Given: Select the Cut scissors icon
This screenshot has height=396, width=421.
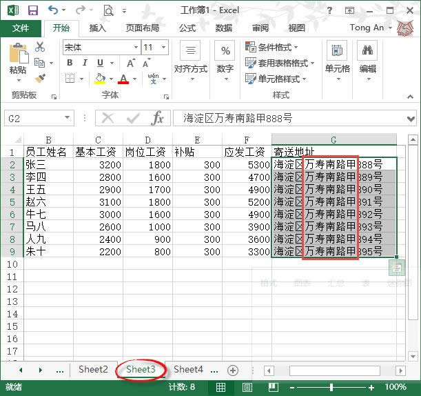Looking at the screenshot, I should point(40,47).
